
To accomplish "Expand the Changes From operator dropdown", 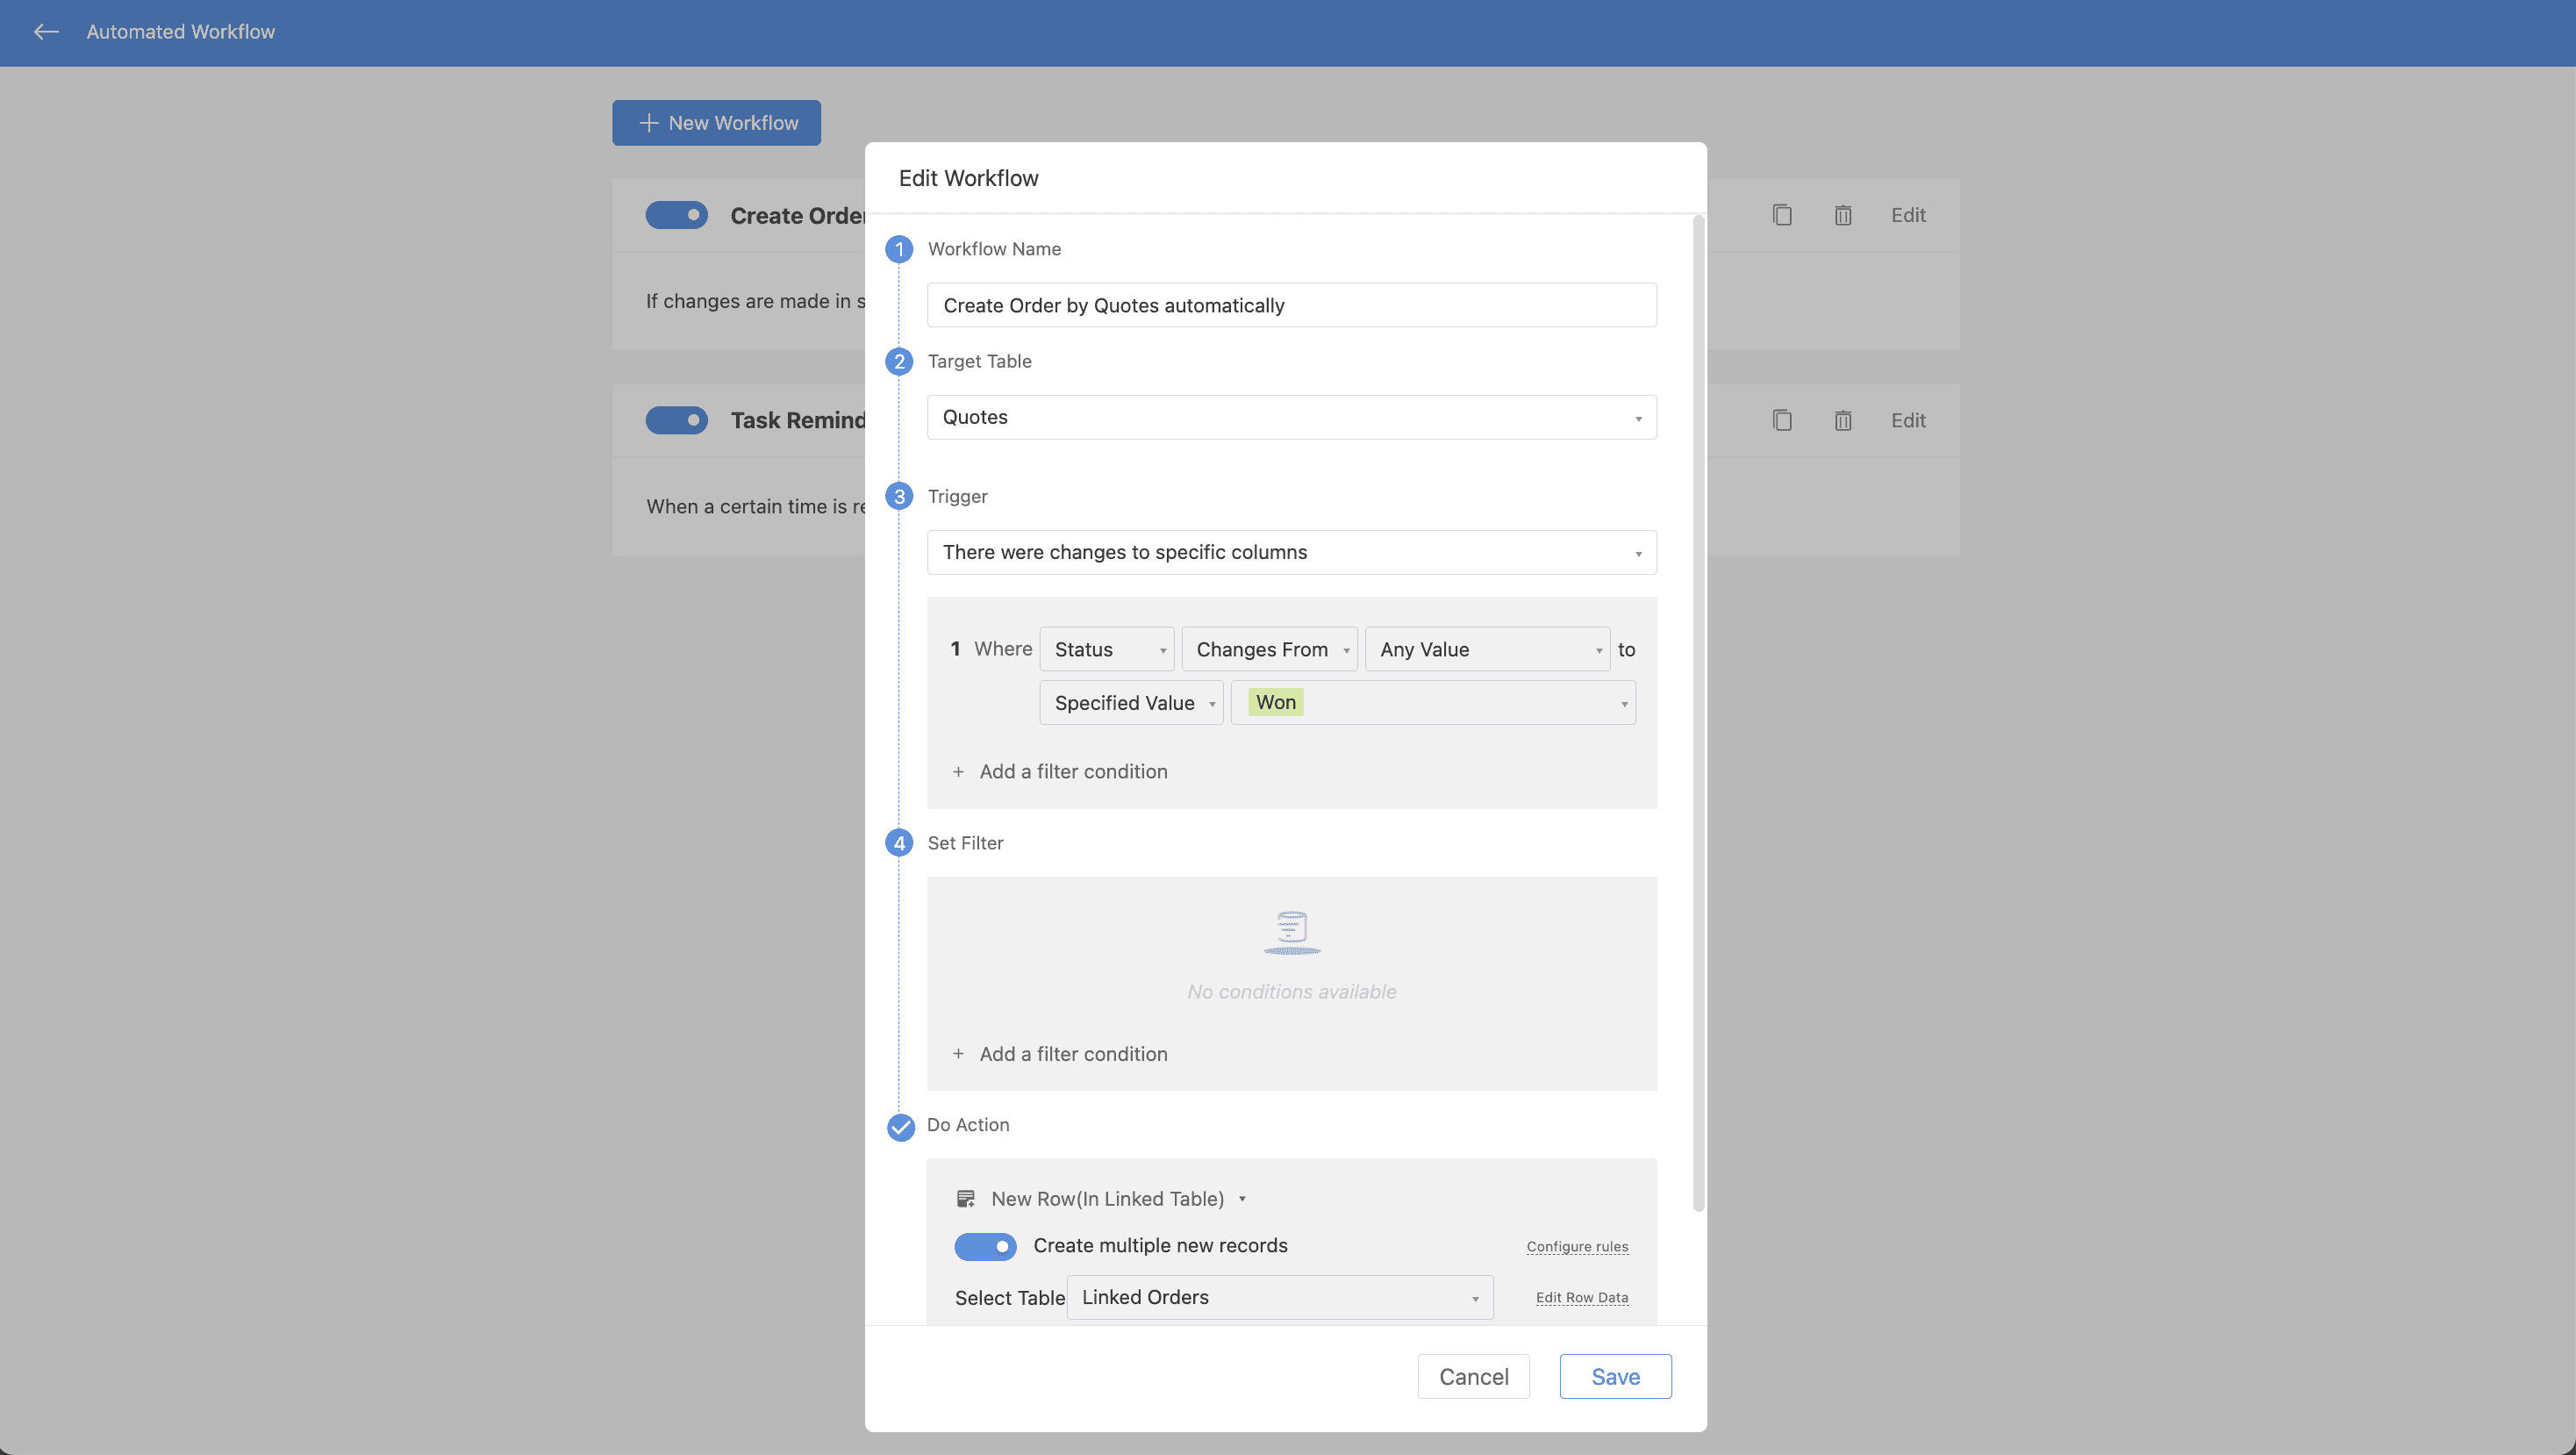I will (1268, 649).
